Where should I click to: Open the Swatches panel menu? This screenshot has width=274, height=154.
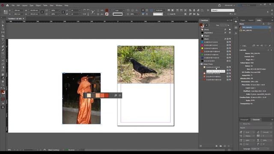(231, 21)
